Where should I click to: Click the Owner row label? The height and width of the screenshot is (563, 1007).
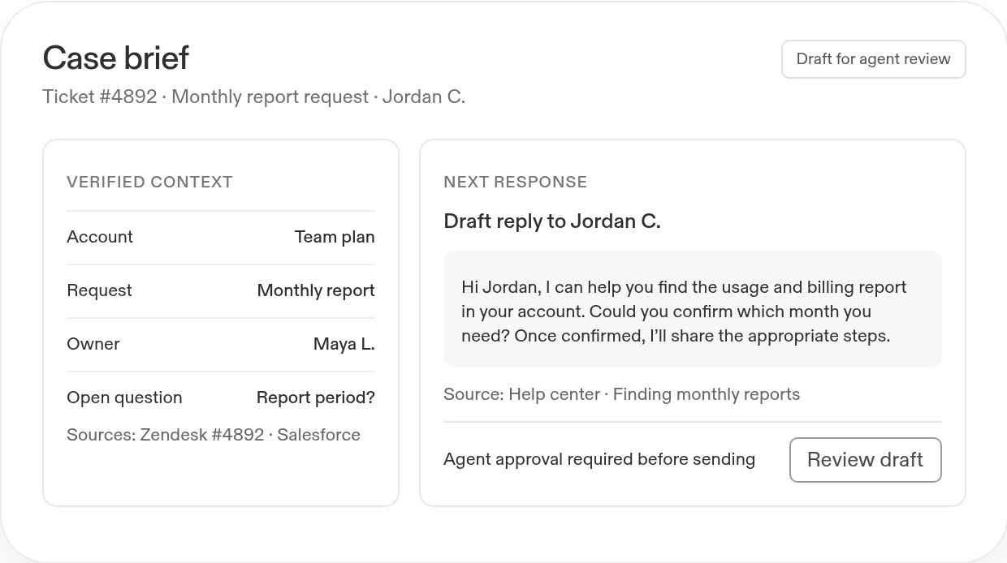[x=93, y=344]
